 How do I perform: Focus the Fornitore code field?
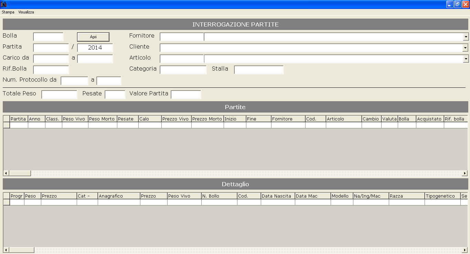pyautogui.click(x=182, y=37)
